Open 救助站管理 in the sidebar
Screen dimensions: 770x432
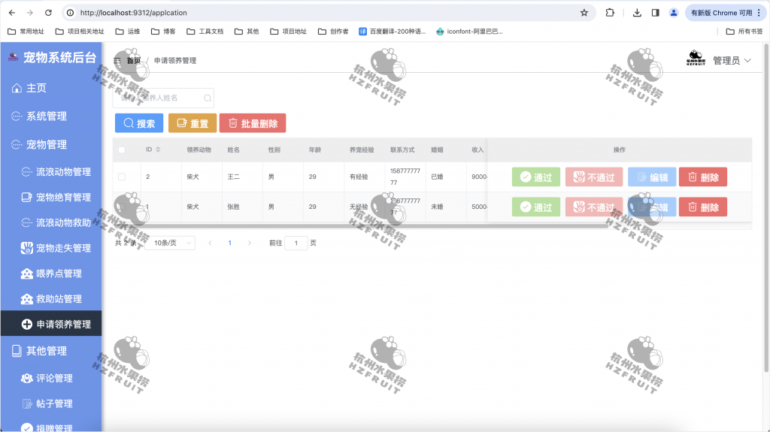tap(51, 299)
